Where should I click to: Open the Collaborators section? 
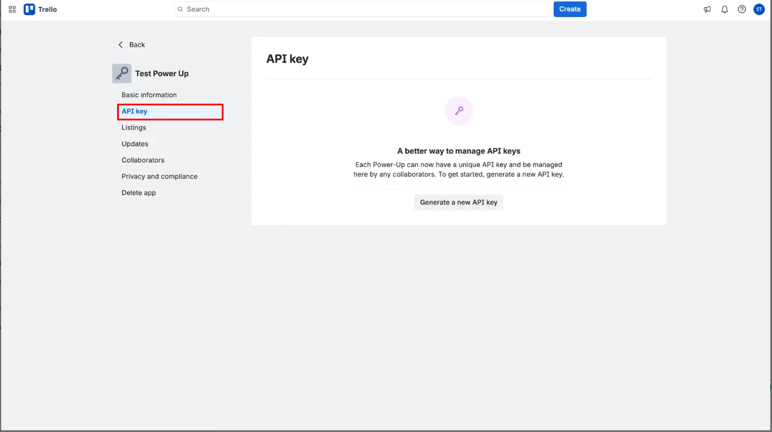[143, 160]
